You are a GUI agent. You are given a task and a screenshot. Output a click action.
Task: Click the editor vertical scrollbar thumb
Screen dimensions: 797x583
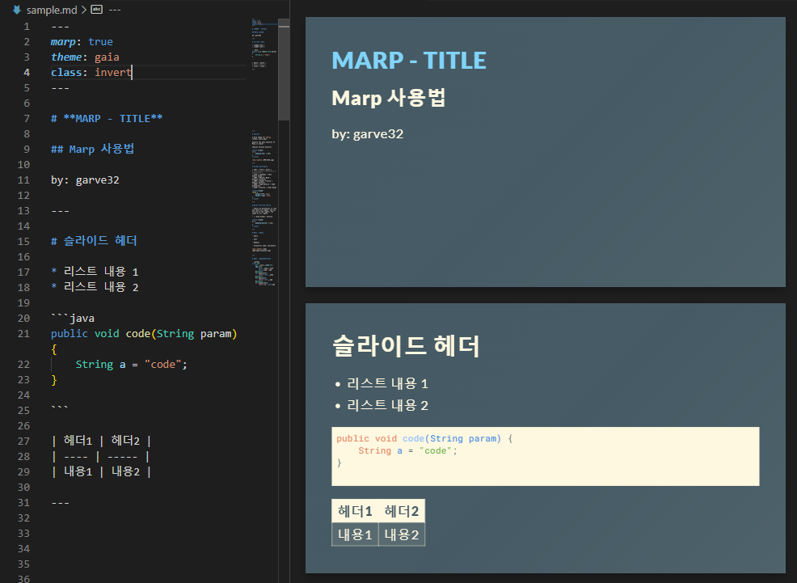[x=284, y=70]
